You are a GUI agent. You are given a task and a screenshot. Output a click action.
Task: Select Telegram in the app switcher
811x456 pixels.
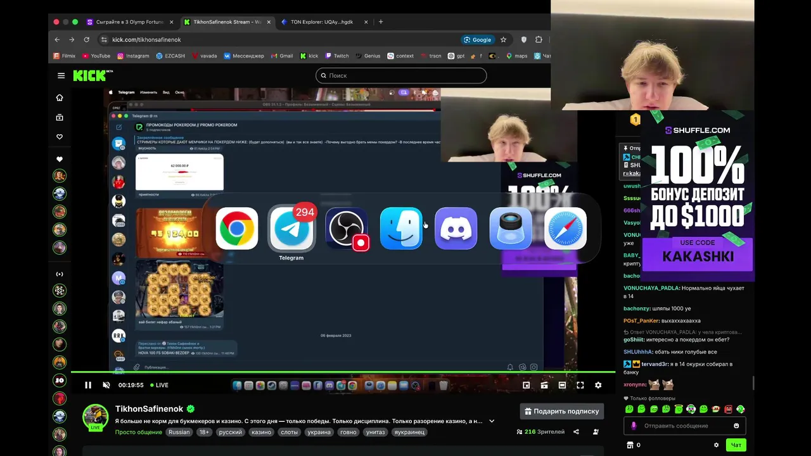(291, 229)
